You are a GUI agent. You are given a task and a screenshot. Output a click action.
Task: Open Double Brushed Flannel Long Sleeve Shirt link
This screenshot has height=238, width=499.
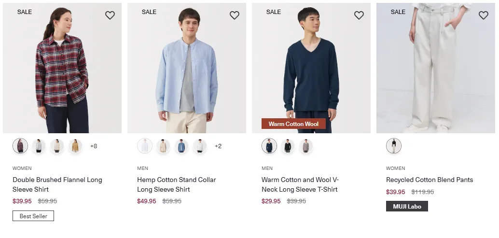[57, 184]
